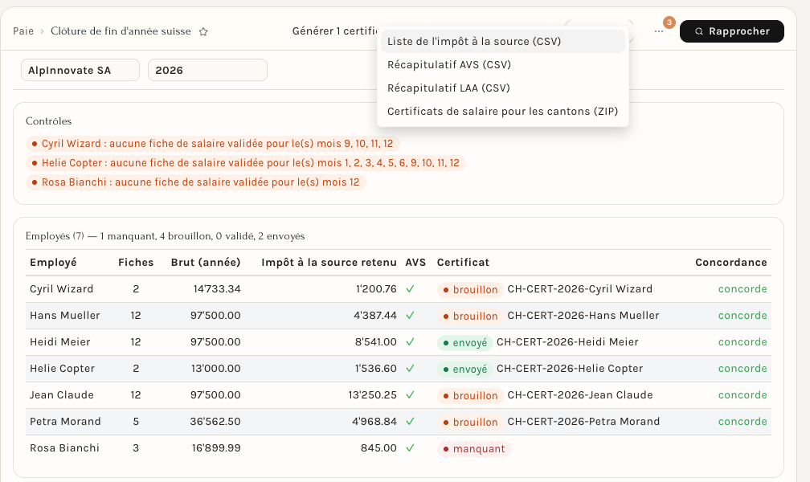
Task: Click the Certificat column header
Action: 463,263
